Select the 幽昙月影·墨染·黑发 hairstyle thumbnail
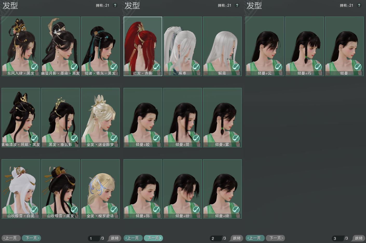 coord(61,46)
